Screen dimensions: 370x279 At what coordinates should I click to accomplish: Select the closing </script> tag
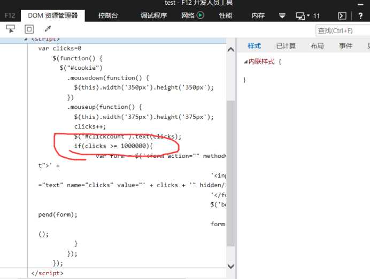click(x=47, y=273)
